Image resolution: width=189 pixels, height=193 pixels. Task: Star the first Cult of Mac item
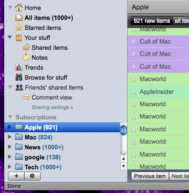point(134,42)
